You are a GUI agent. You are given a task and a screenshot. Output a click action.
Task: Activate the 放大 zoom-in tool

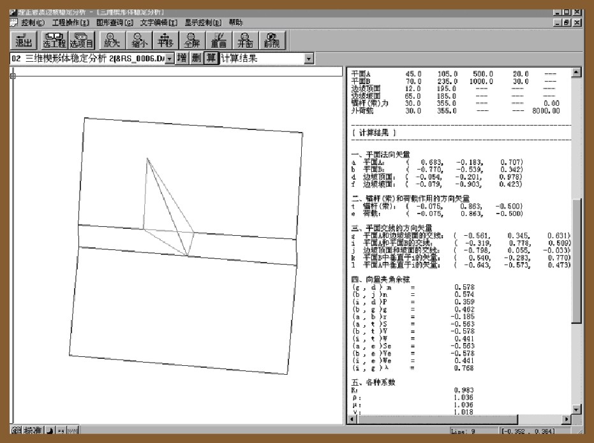point(112,41)
